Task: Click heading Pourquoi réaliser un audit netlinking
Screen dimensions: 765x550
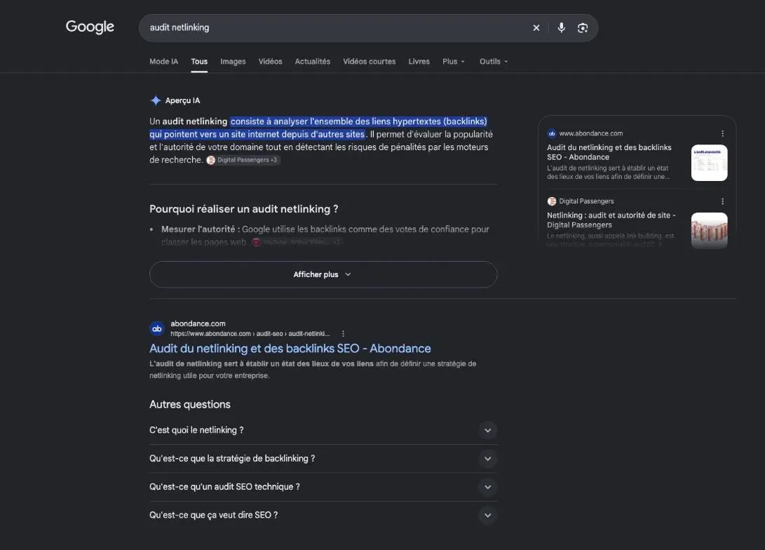Action: coord(243,209)
